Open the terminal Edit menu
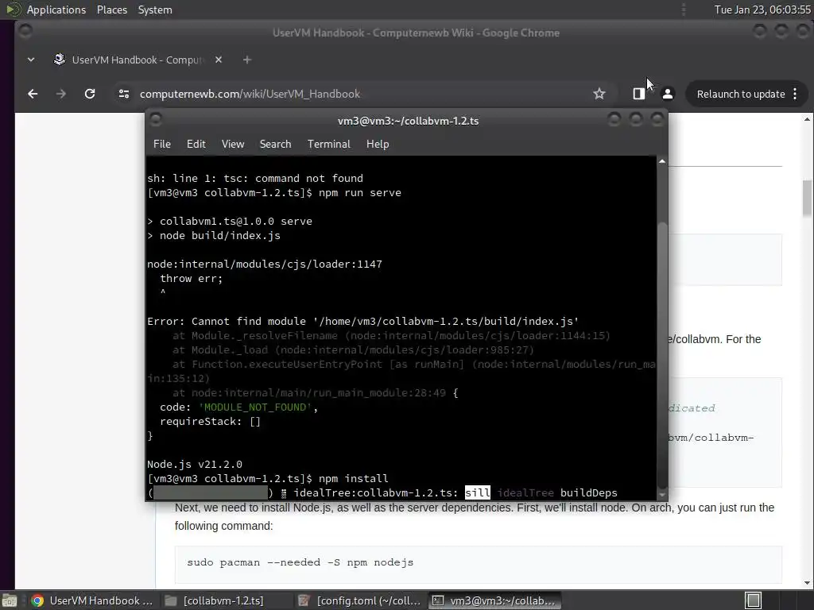 click(x=196, y=145)
